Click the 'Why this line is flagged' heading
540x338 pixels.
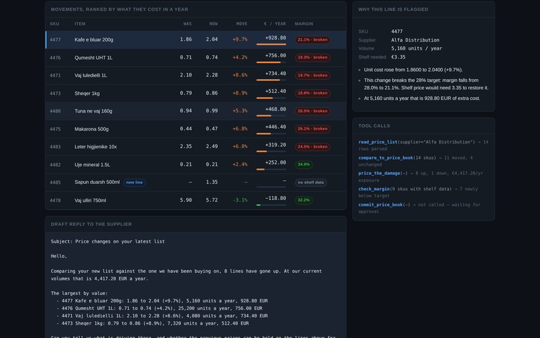(393, 9)
